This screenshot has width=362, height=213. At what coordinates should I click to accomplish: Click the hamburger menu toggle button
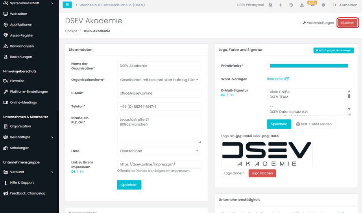(67, 5)
